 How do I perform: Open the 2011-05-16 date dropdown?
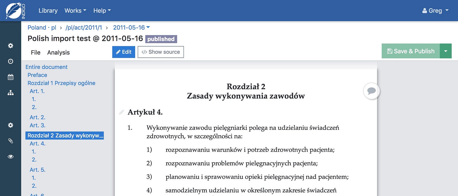coord(131,27)
